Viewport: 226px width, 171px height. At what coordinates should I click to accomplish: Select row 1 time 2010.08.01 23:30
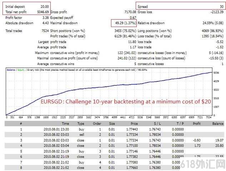(x=56, y=129)
